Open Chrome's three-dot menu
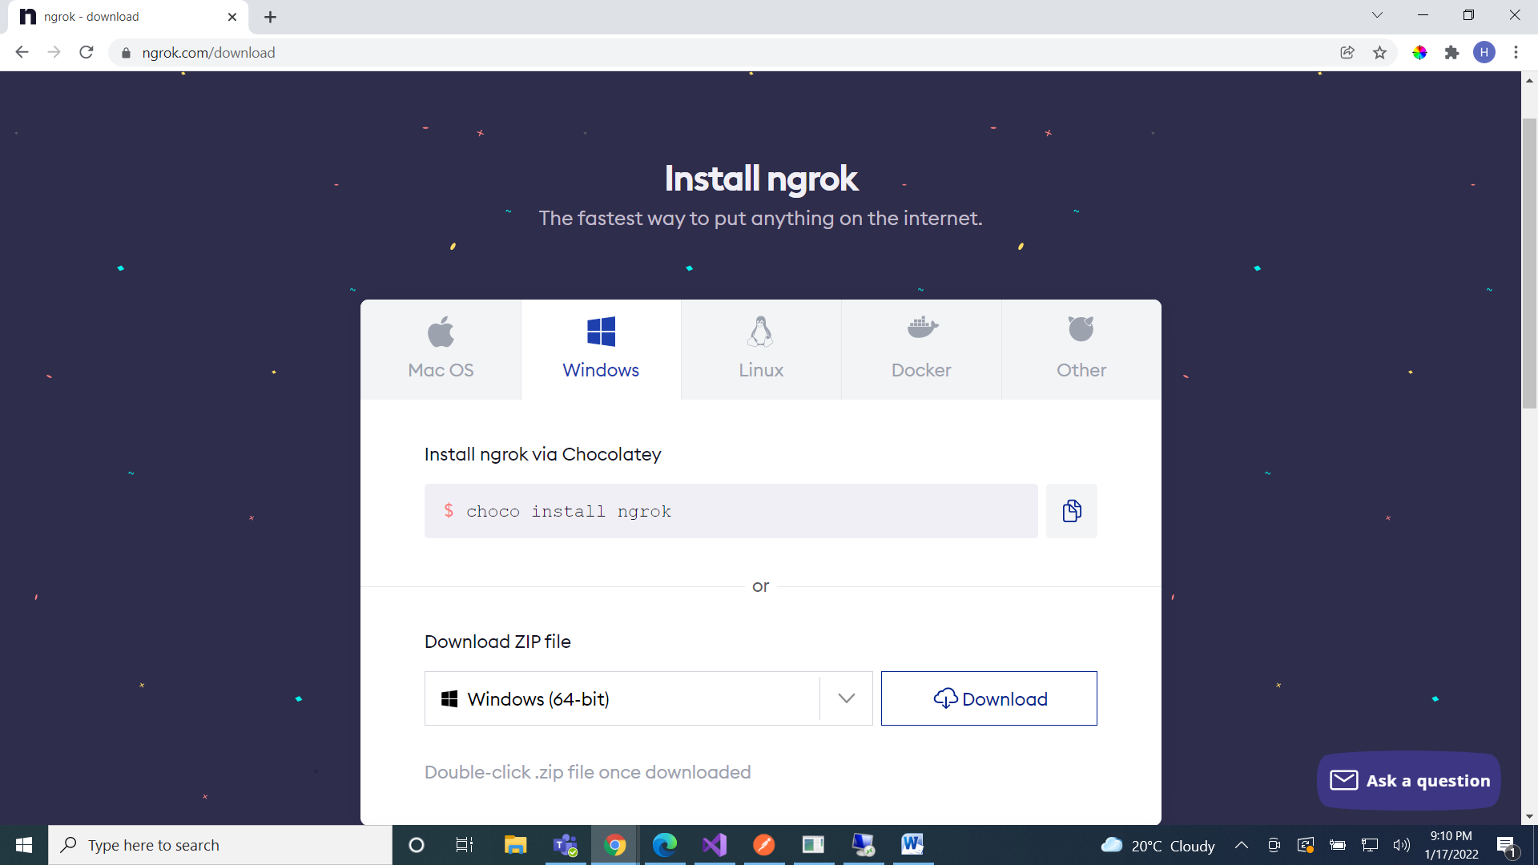This screenshot has width=1538, height=865. (x=1516, y=53)
